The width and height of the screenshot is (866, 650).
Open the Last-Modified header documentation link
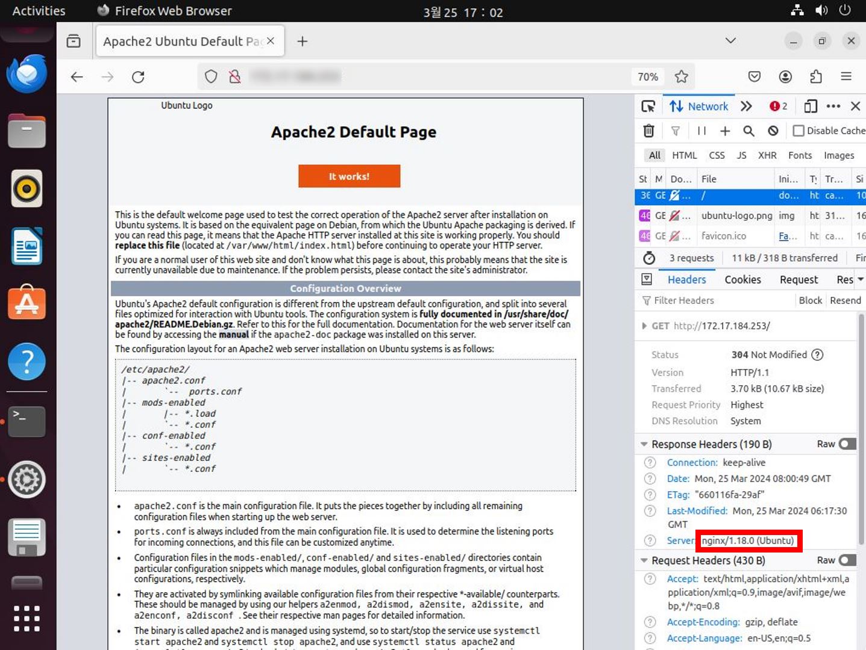[697, 510]
